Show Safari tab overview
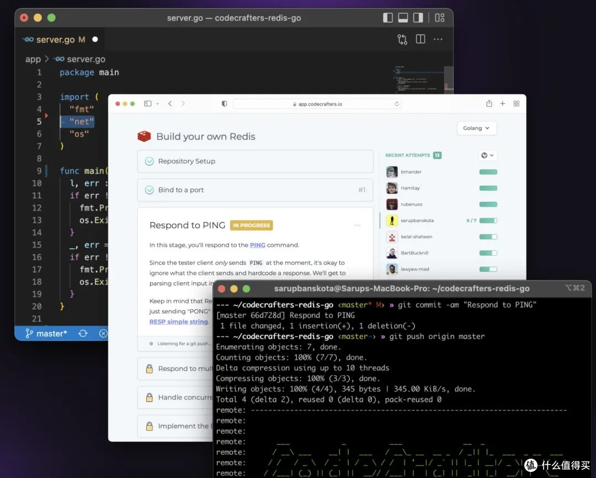Viewport: 596px width, 478px height. [516, 104]
